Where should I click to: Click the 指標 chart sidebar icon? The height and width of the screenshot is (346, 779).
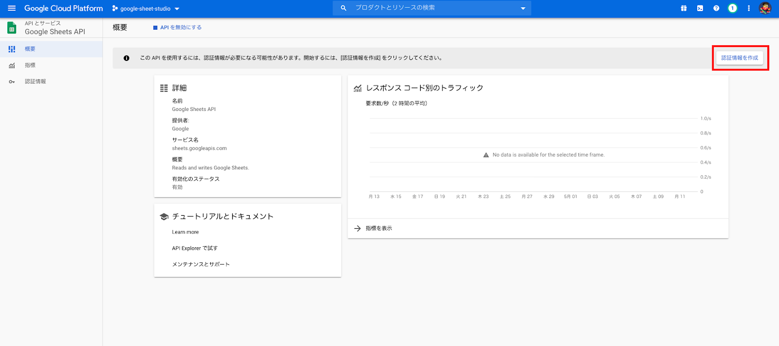pyautogui.click(x=12, y=65)
